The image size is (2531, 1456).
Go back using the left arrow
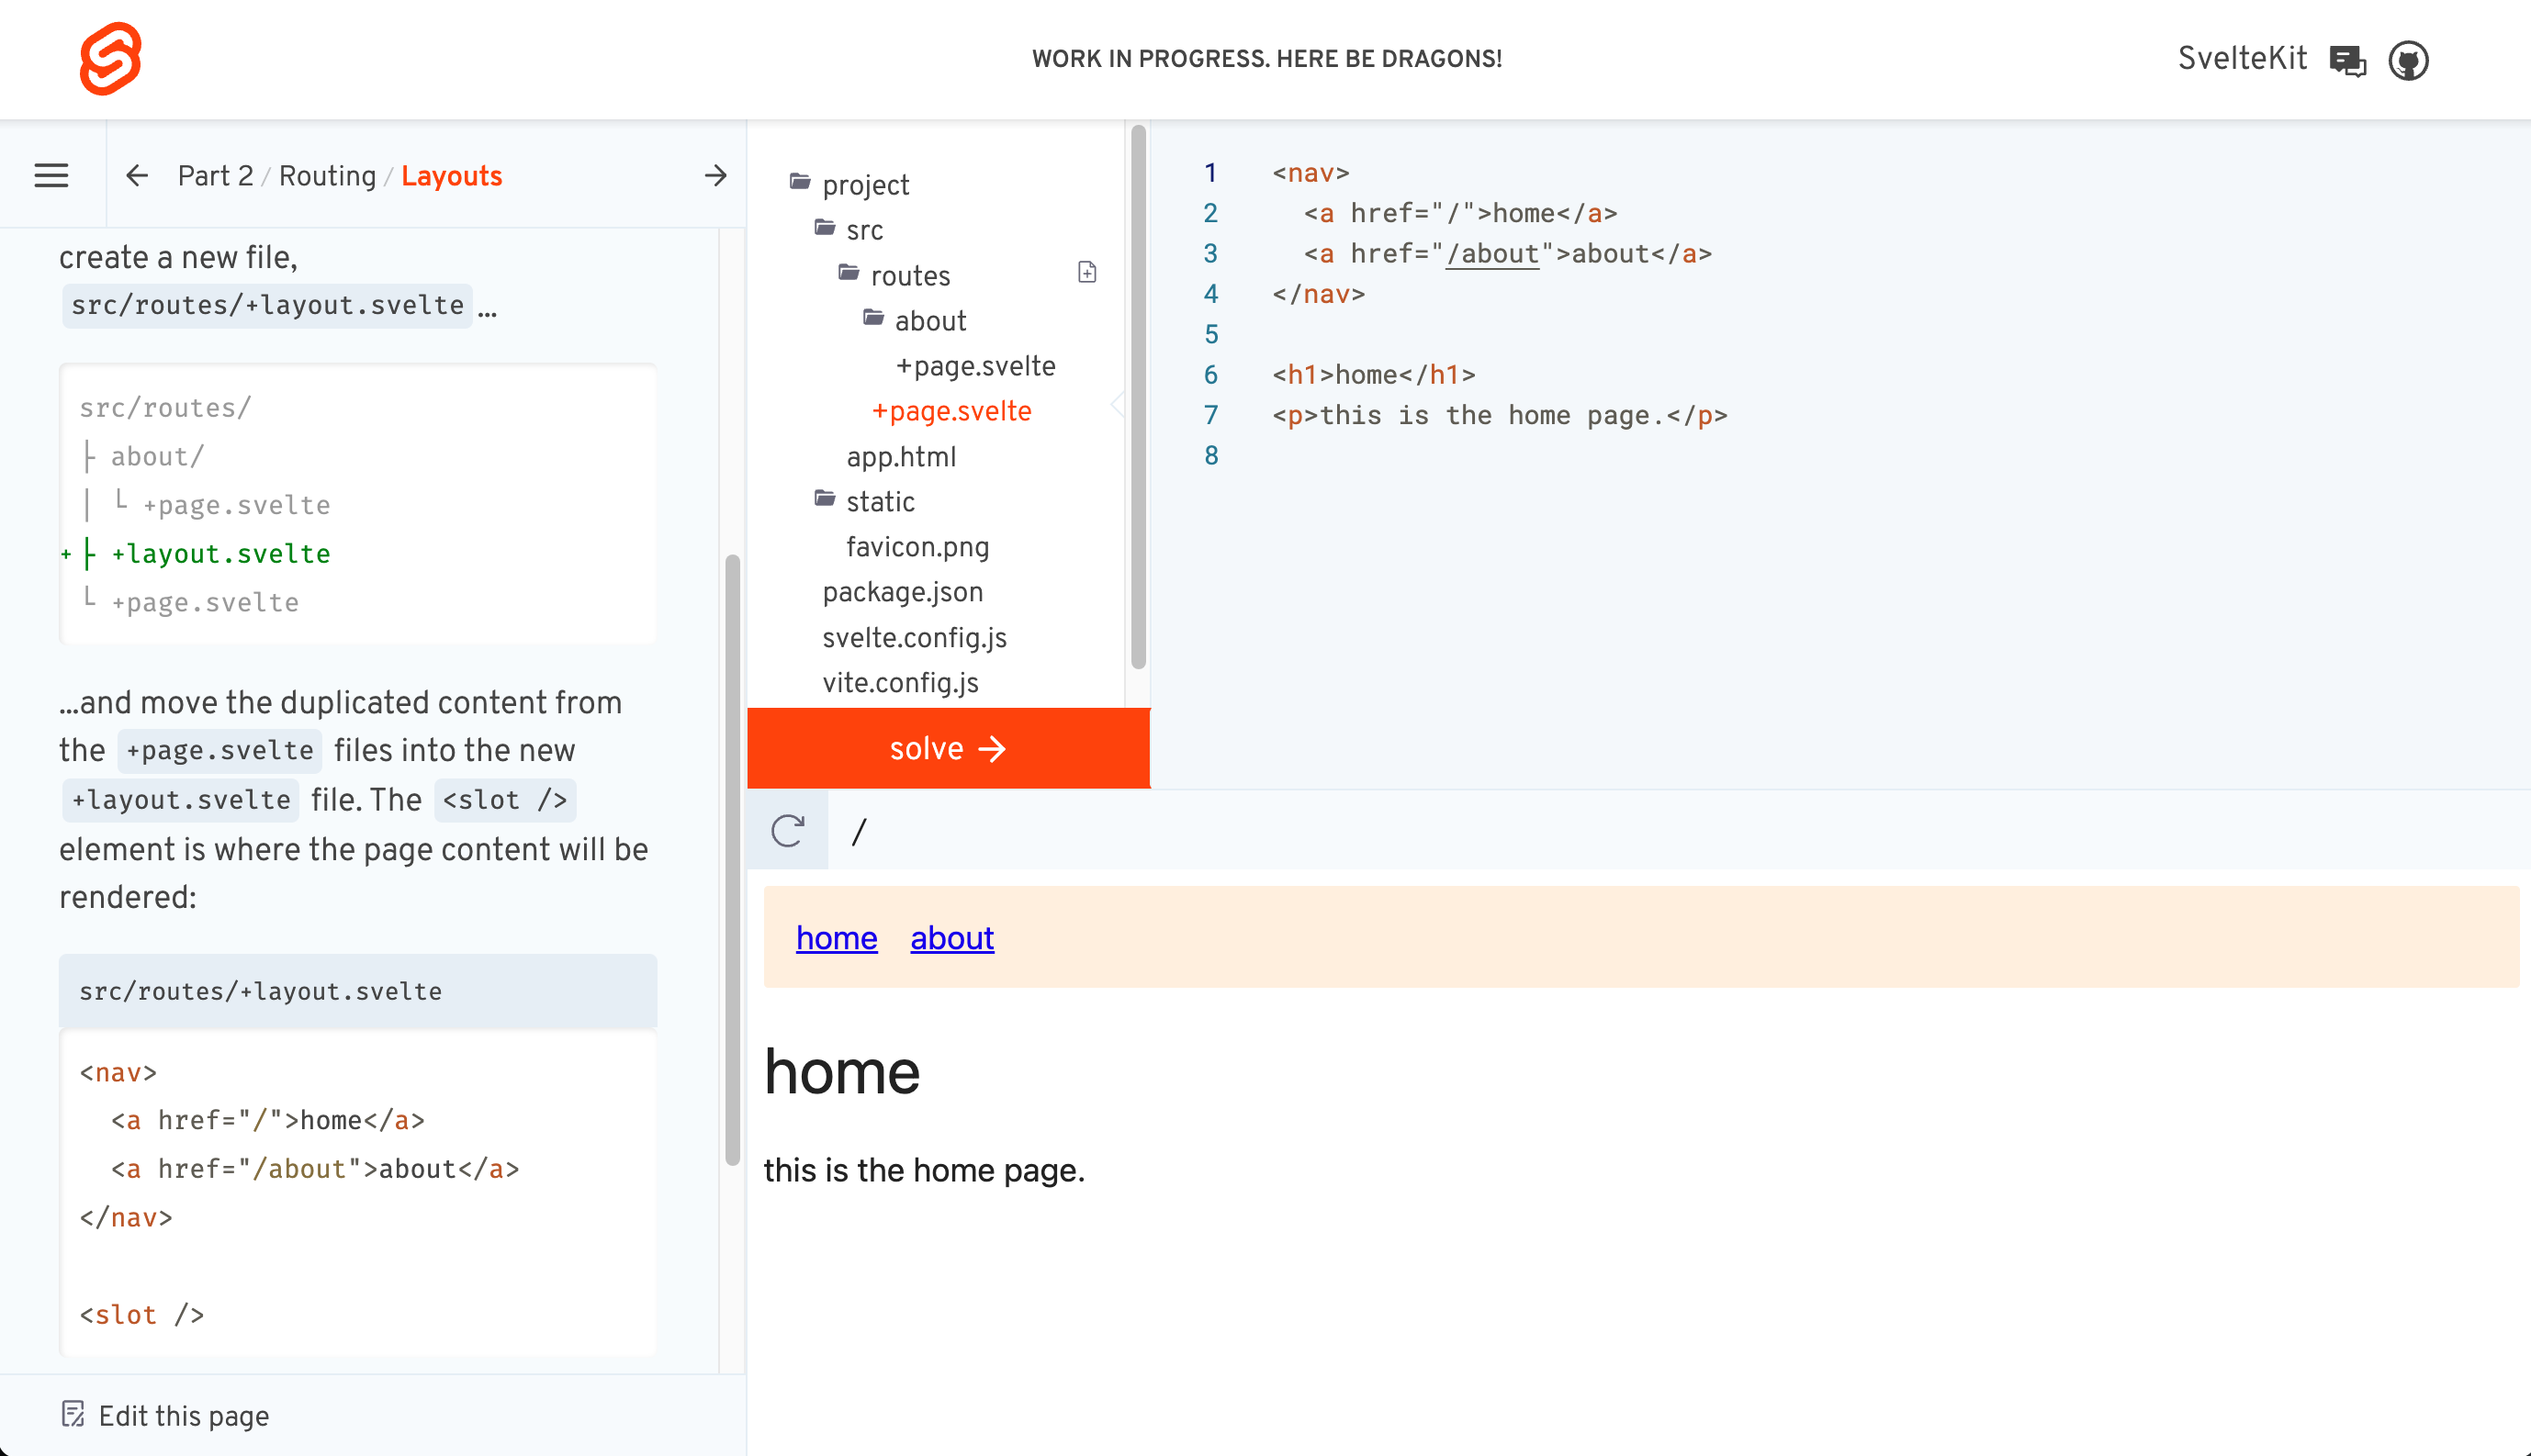pos(137,175)
